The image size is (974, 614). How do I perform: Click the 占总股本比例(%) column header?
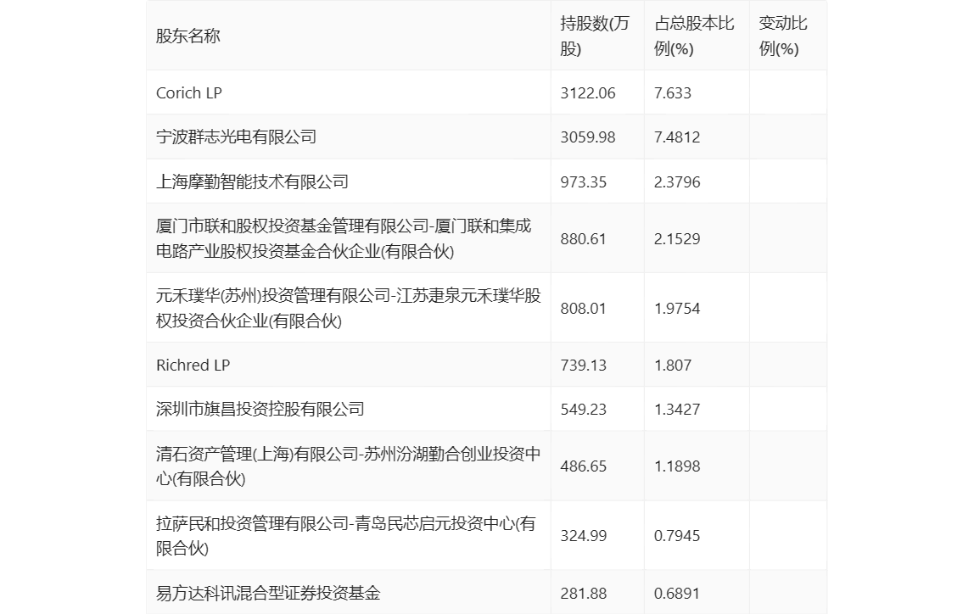[695, 36]
